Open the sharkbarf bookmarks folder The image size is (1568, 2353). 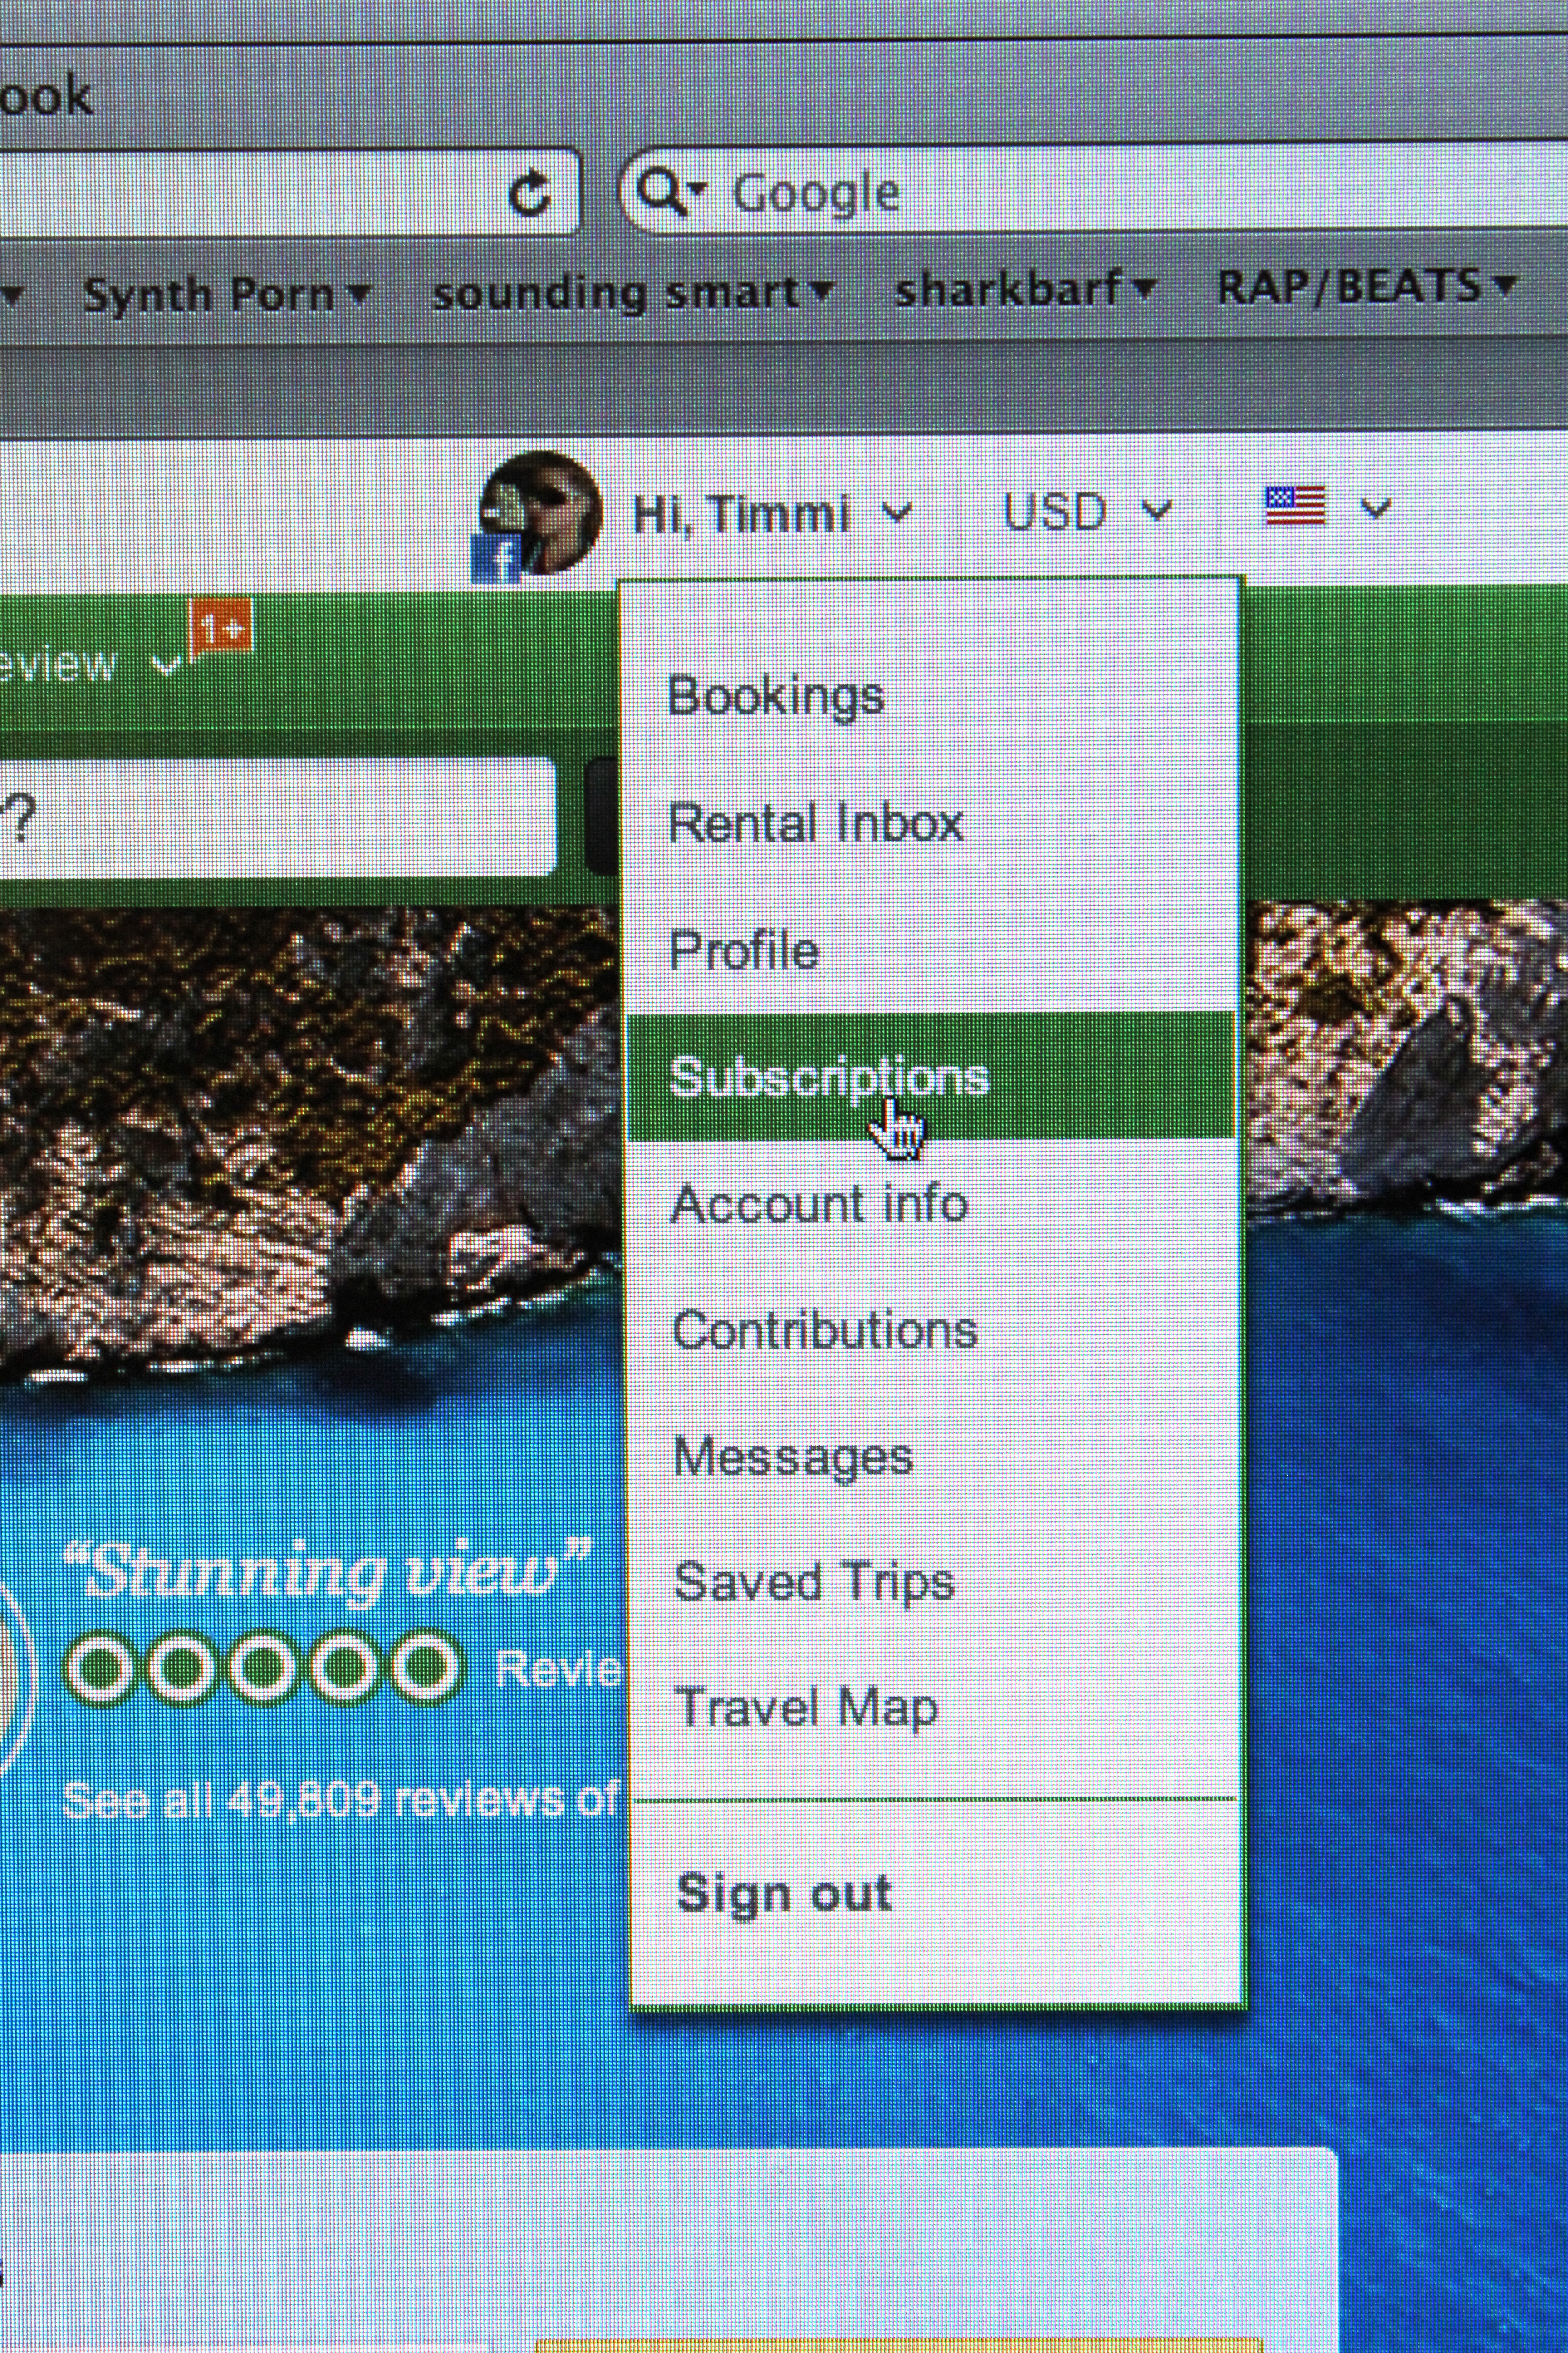pos(1026,289)
